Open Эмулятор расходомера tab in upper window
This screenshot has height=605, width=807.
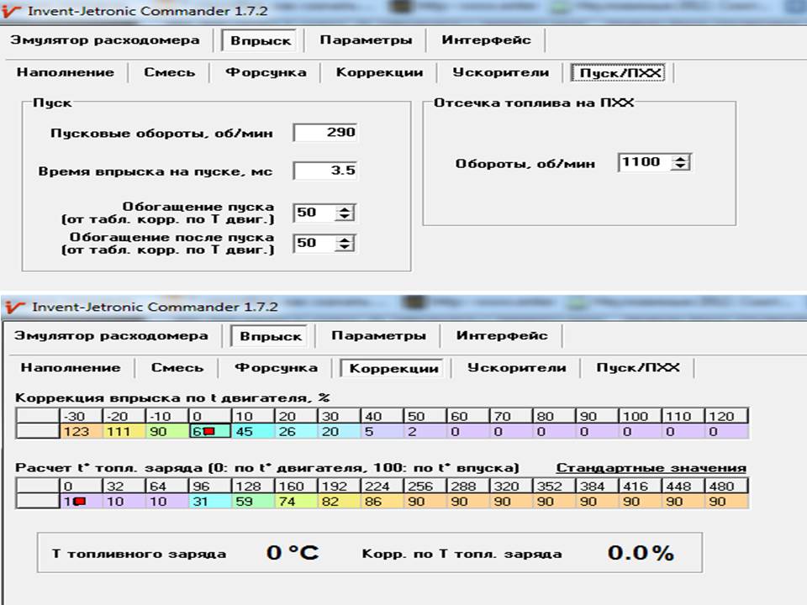(105, 40)
